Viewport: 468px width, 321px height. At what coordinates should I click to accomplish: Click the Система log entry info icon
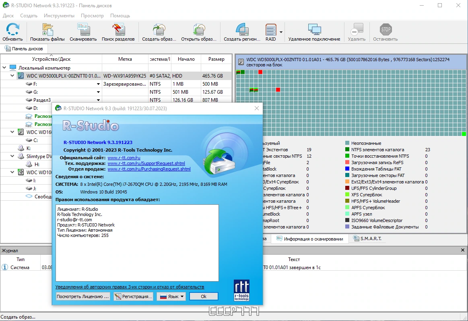pyautogui.click(x=5, y=267)
